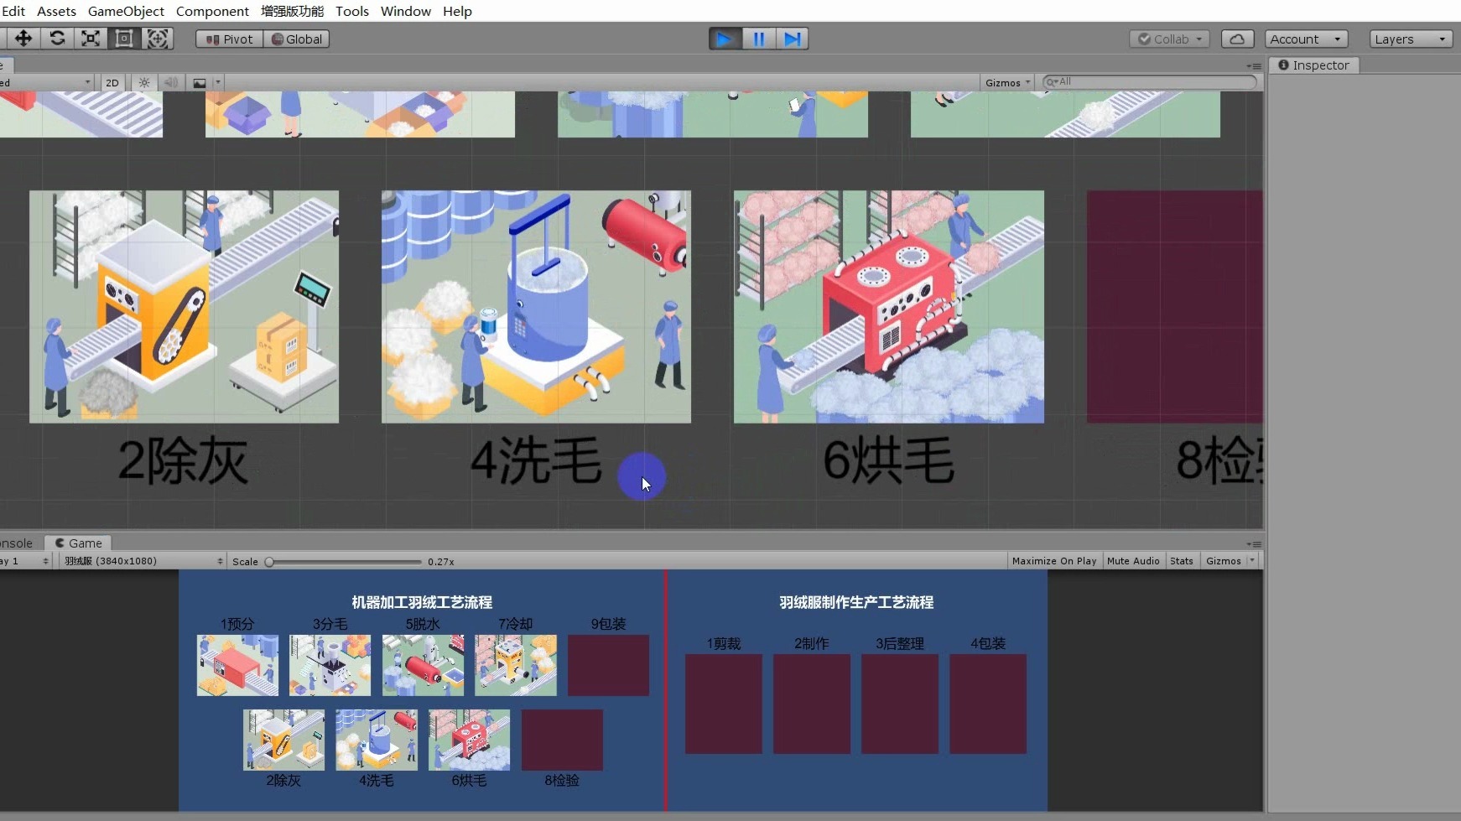Open the Account dropdown
The image size is (1461, 821).
pyautogui.click(x=1306, y=39)
